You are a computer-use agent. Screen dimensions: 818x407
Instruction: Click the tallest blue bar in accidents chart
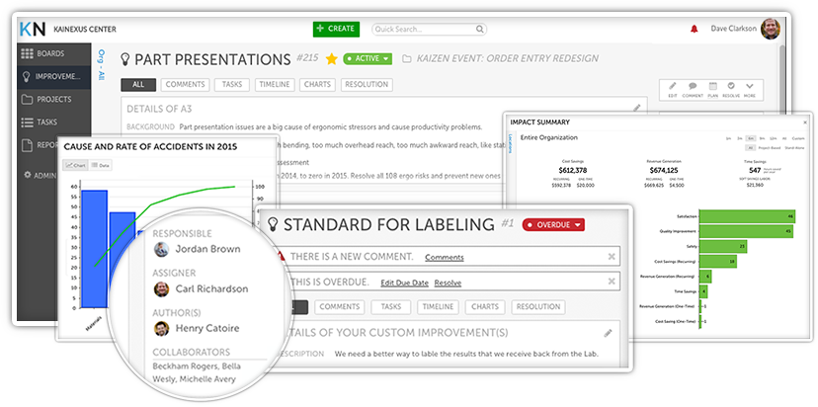point(95,249)
